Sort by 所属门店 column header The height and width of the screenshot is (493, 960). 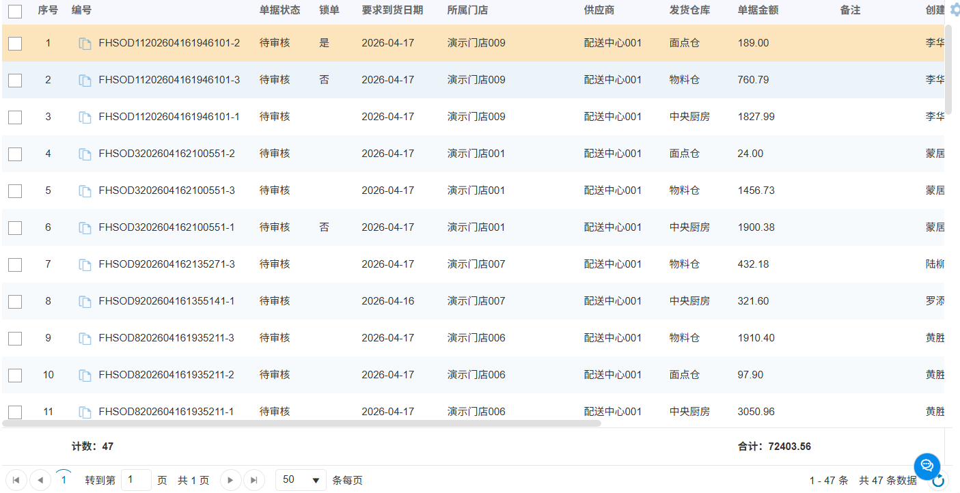click(467, 10)
